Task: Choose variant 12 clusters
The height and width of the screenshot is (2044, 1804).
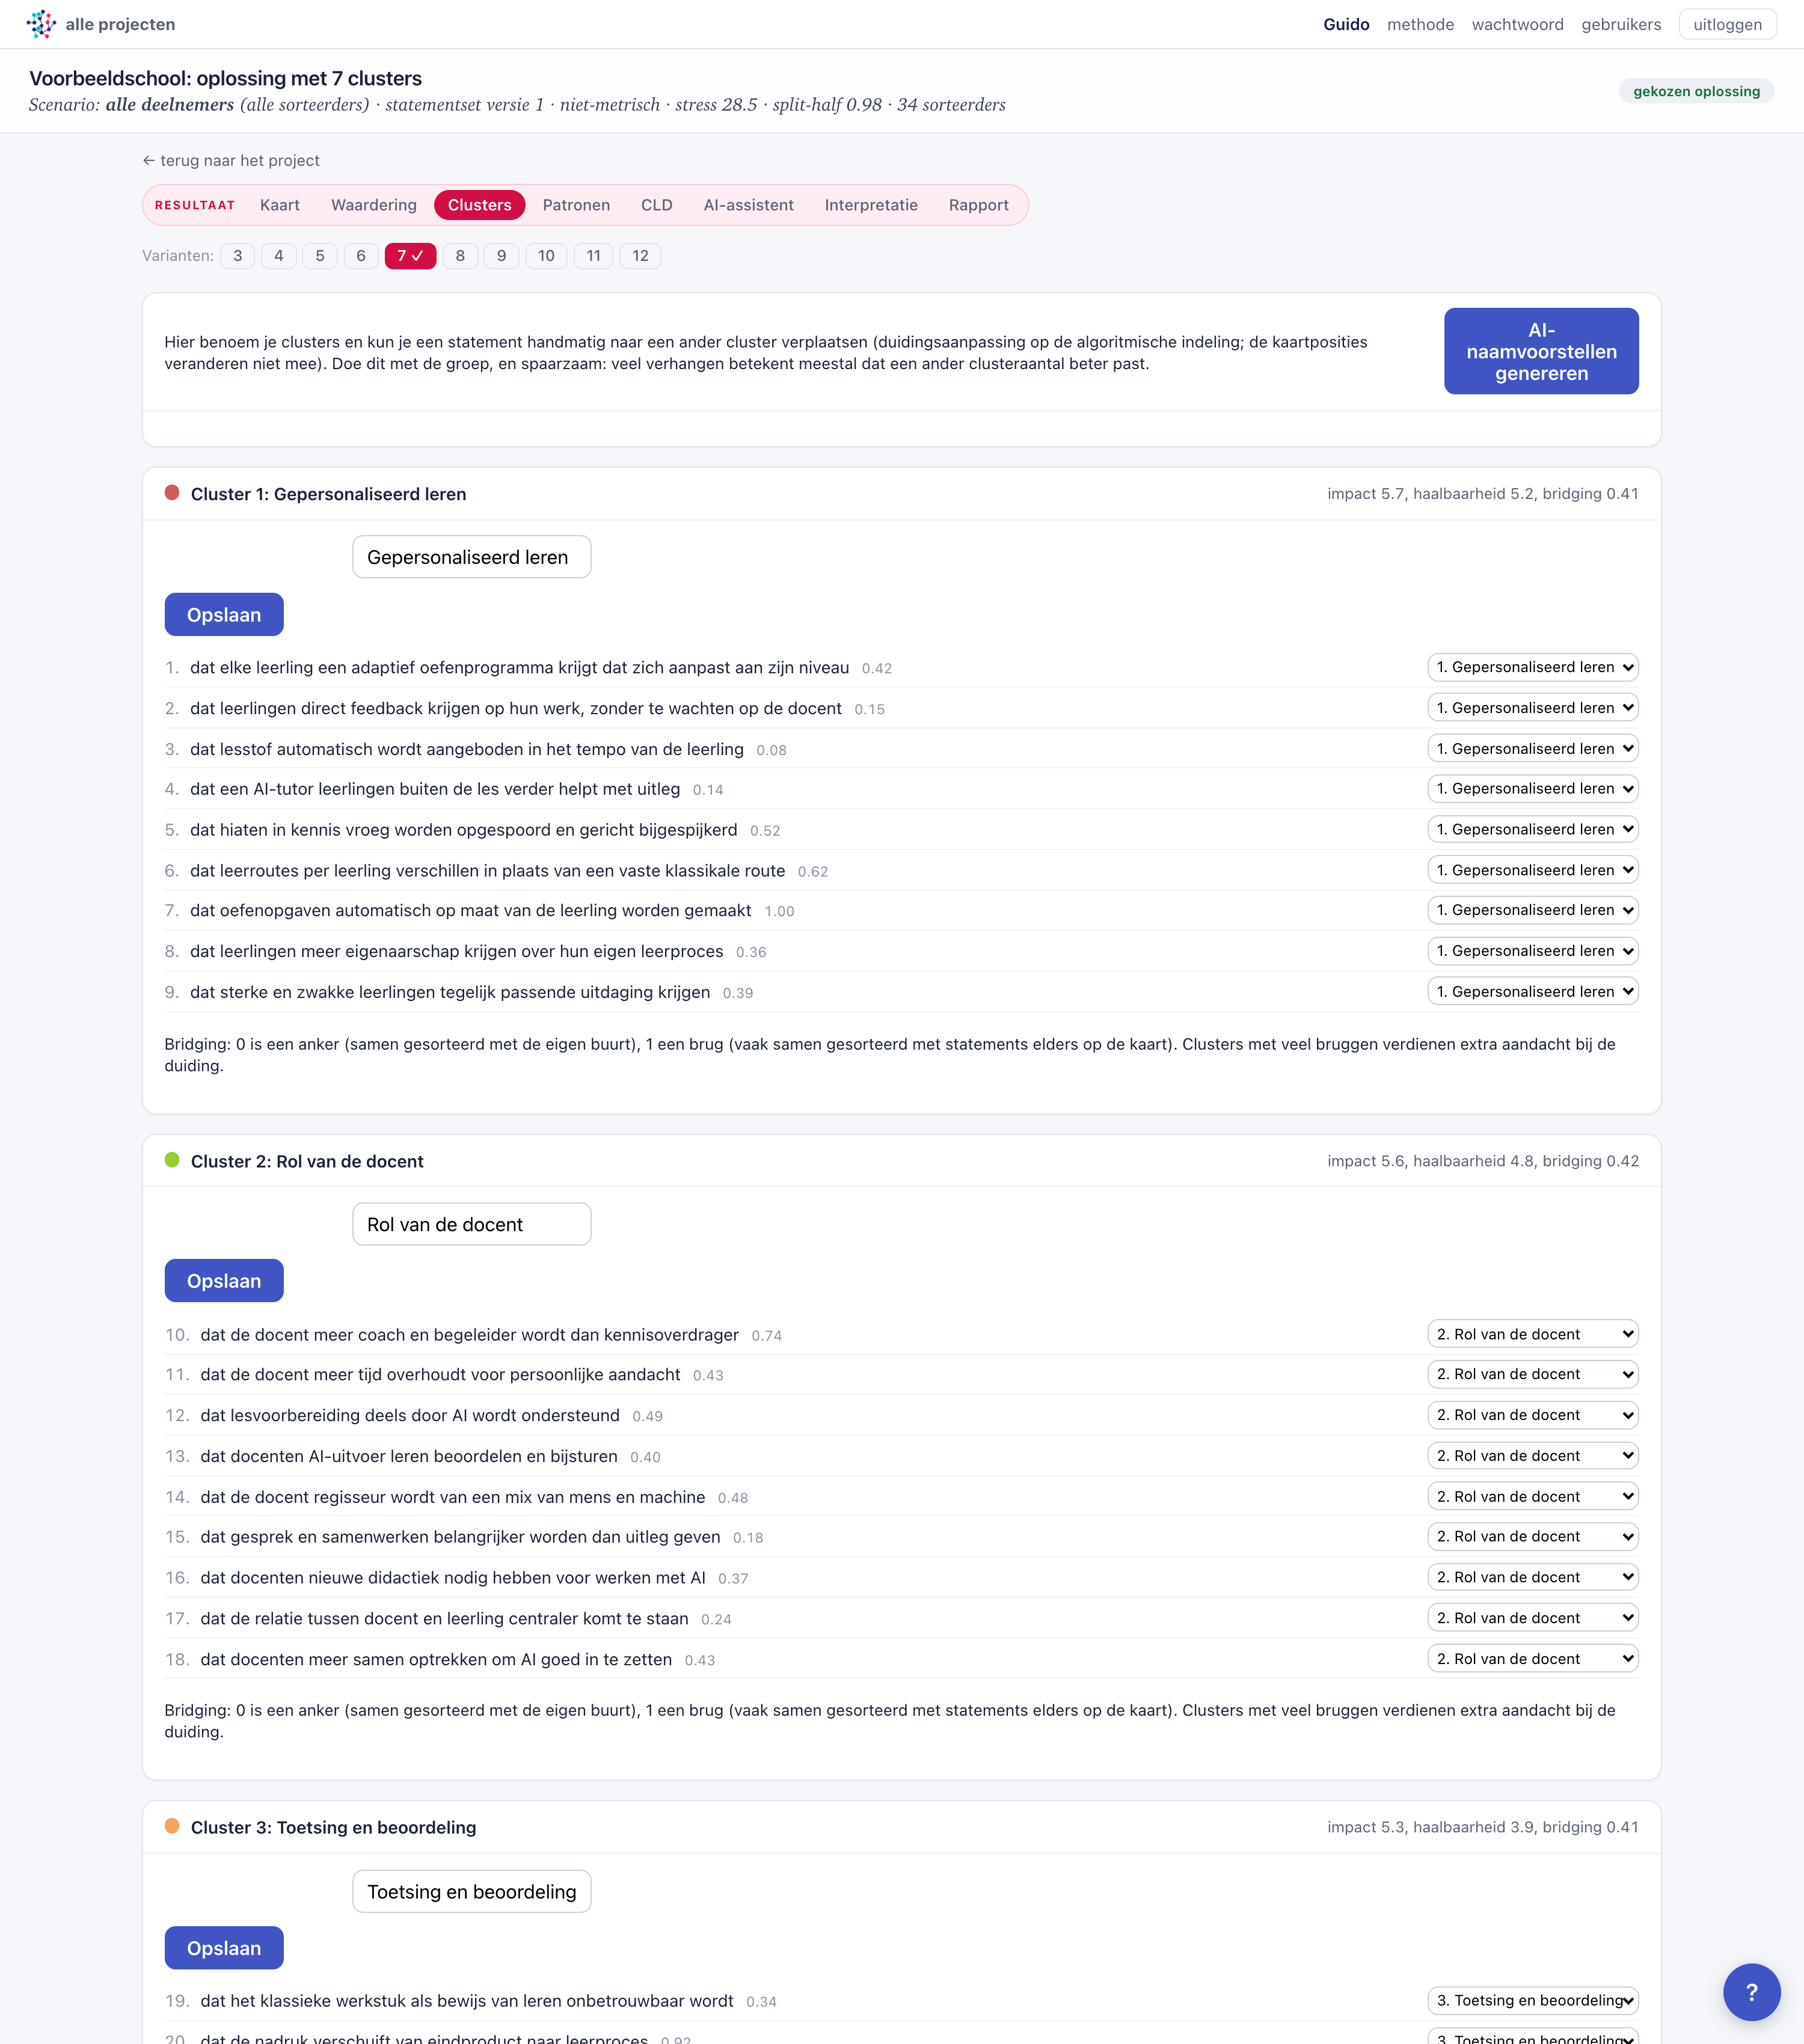Action: coord(641,256)
